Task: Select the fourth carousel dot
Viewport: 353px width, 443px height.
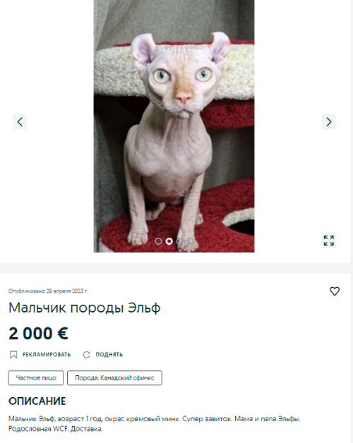Action: [191, 241]
